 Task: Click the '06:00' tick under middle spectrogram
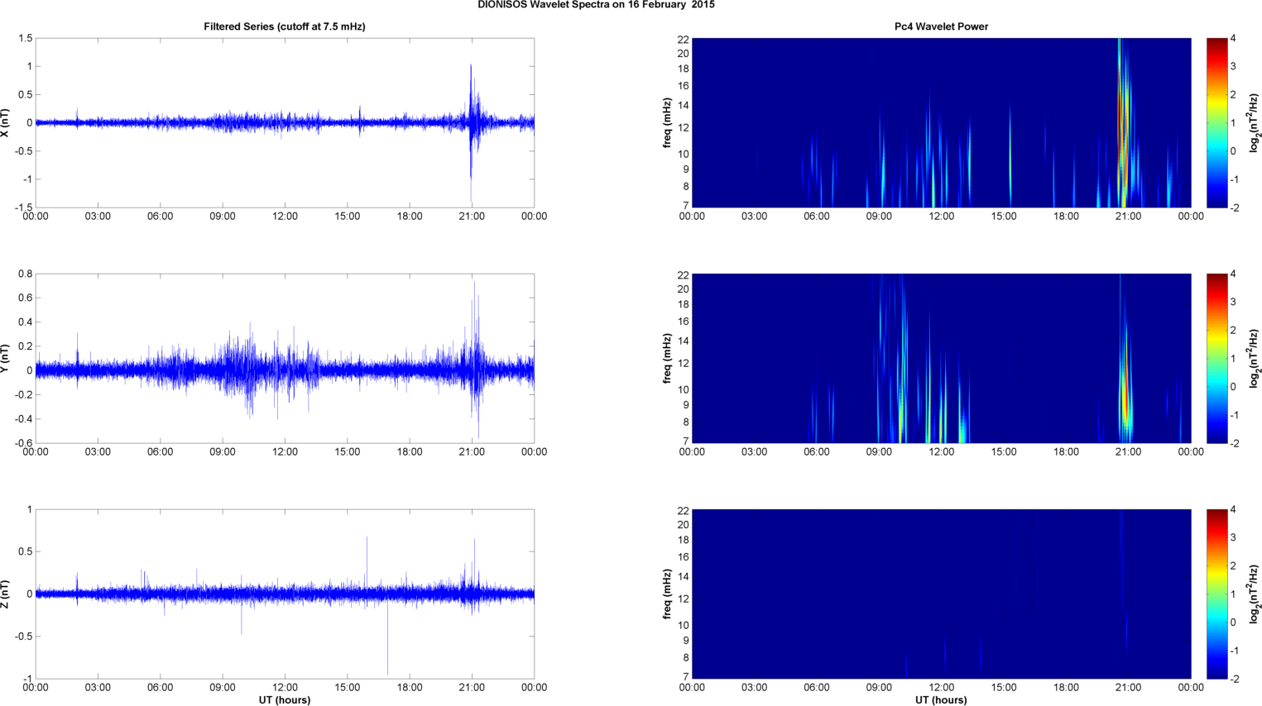[x=817, y=452]
